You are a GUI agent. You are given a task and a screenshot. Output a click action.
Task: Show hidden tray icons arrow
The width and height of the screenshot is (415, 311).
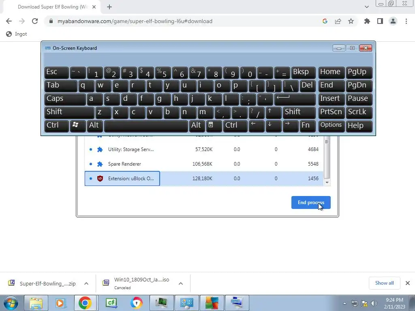tap(344, 303)
